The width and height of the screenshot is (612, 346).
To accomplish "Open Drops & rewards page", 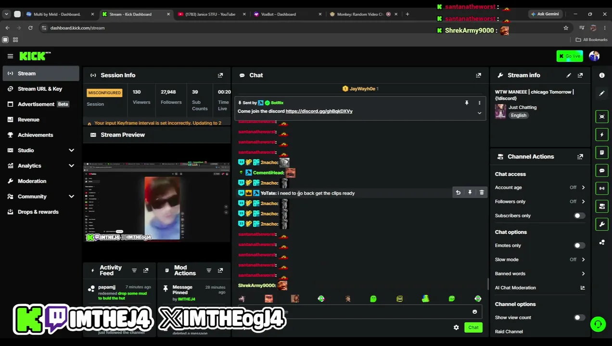I will [41, 212].
